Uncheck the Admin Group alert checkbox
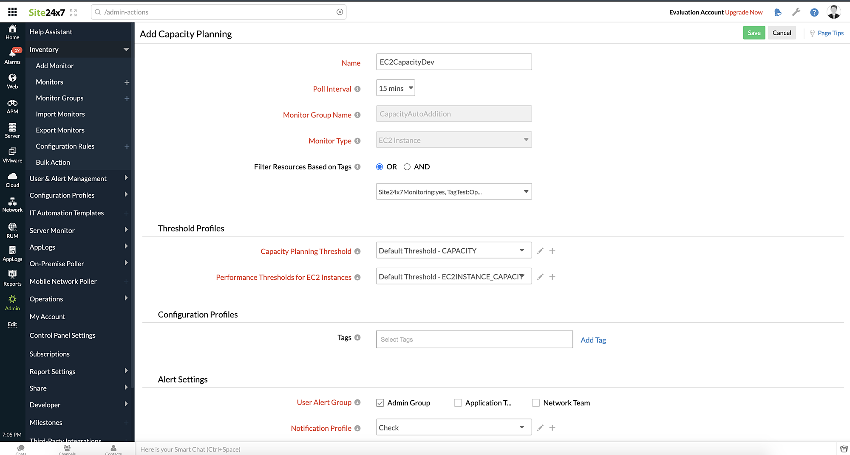This screenshot has width=850, height=455. [x=380, y=402]
